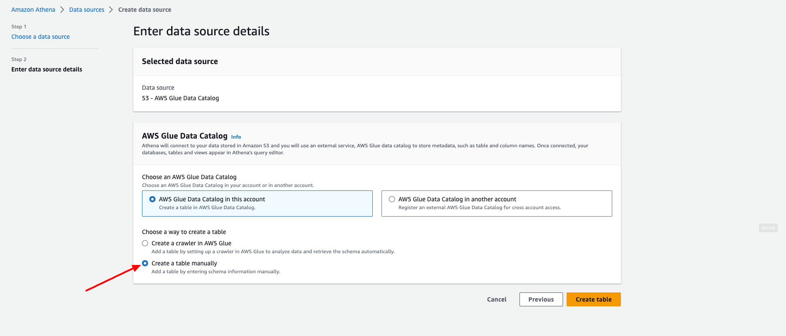Click the orange Create table button

pyautogui.click(x=593, y=299)
